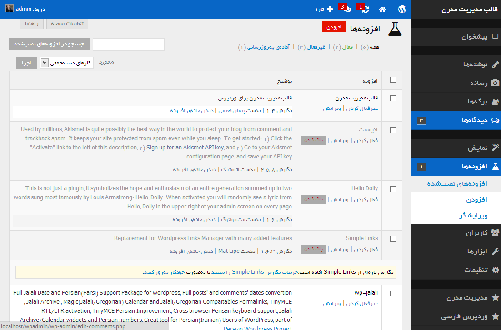Click پاک کردن for Simple Links
The height and width of the screenshot is (330, 501).
click(x=313, y=249)
